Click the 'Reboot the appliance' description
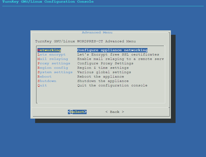This screenshot has width=206, height=157. 100,77
